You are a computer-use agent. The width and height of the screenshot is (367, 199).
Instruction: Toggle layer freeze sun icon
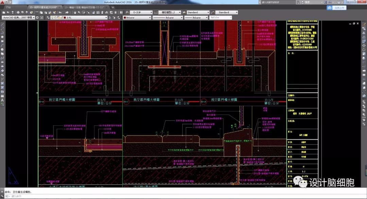pyautogui.click(x=55, y=17)
